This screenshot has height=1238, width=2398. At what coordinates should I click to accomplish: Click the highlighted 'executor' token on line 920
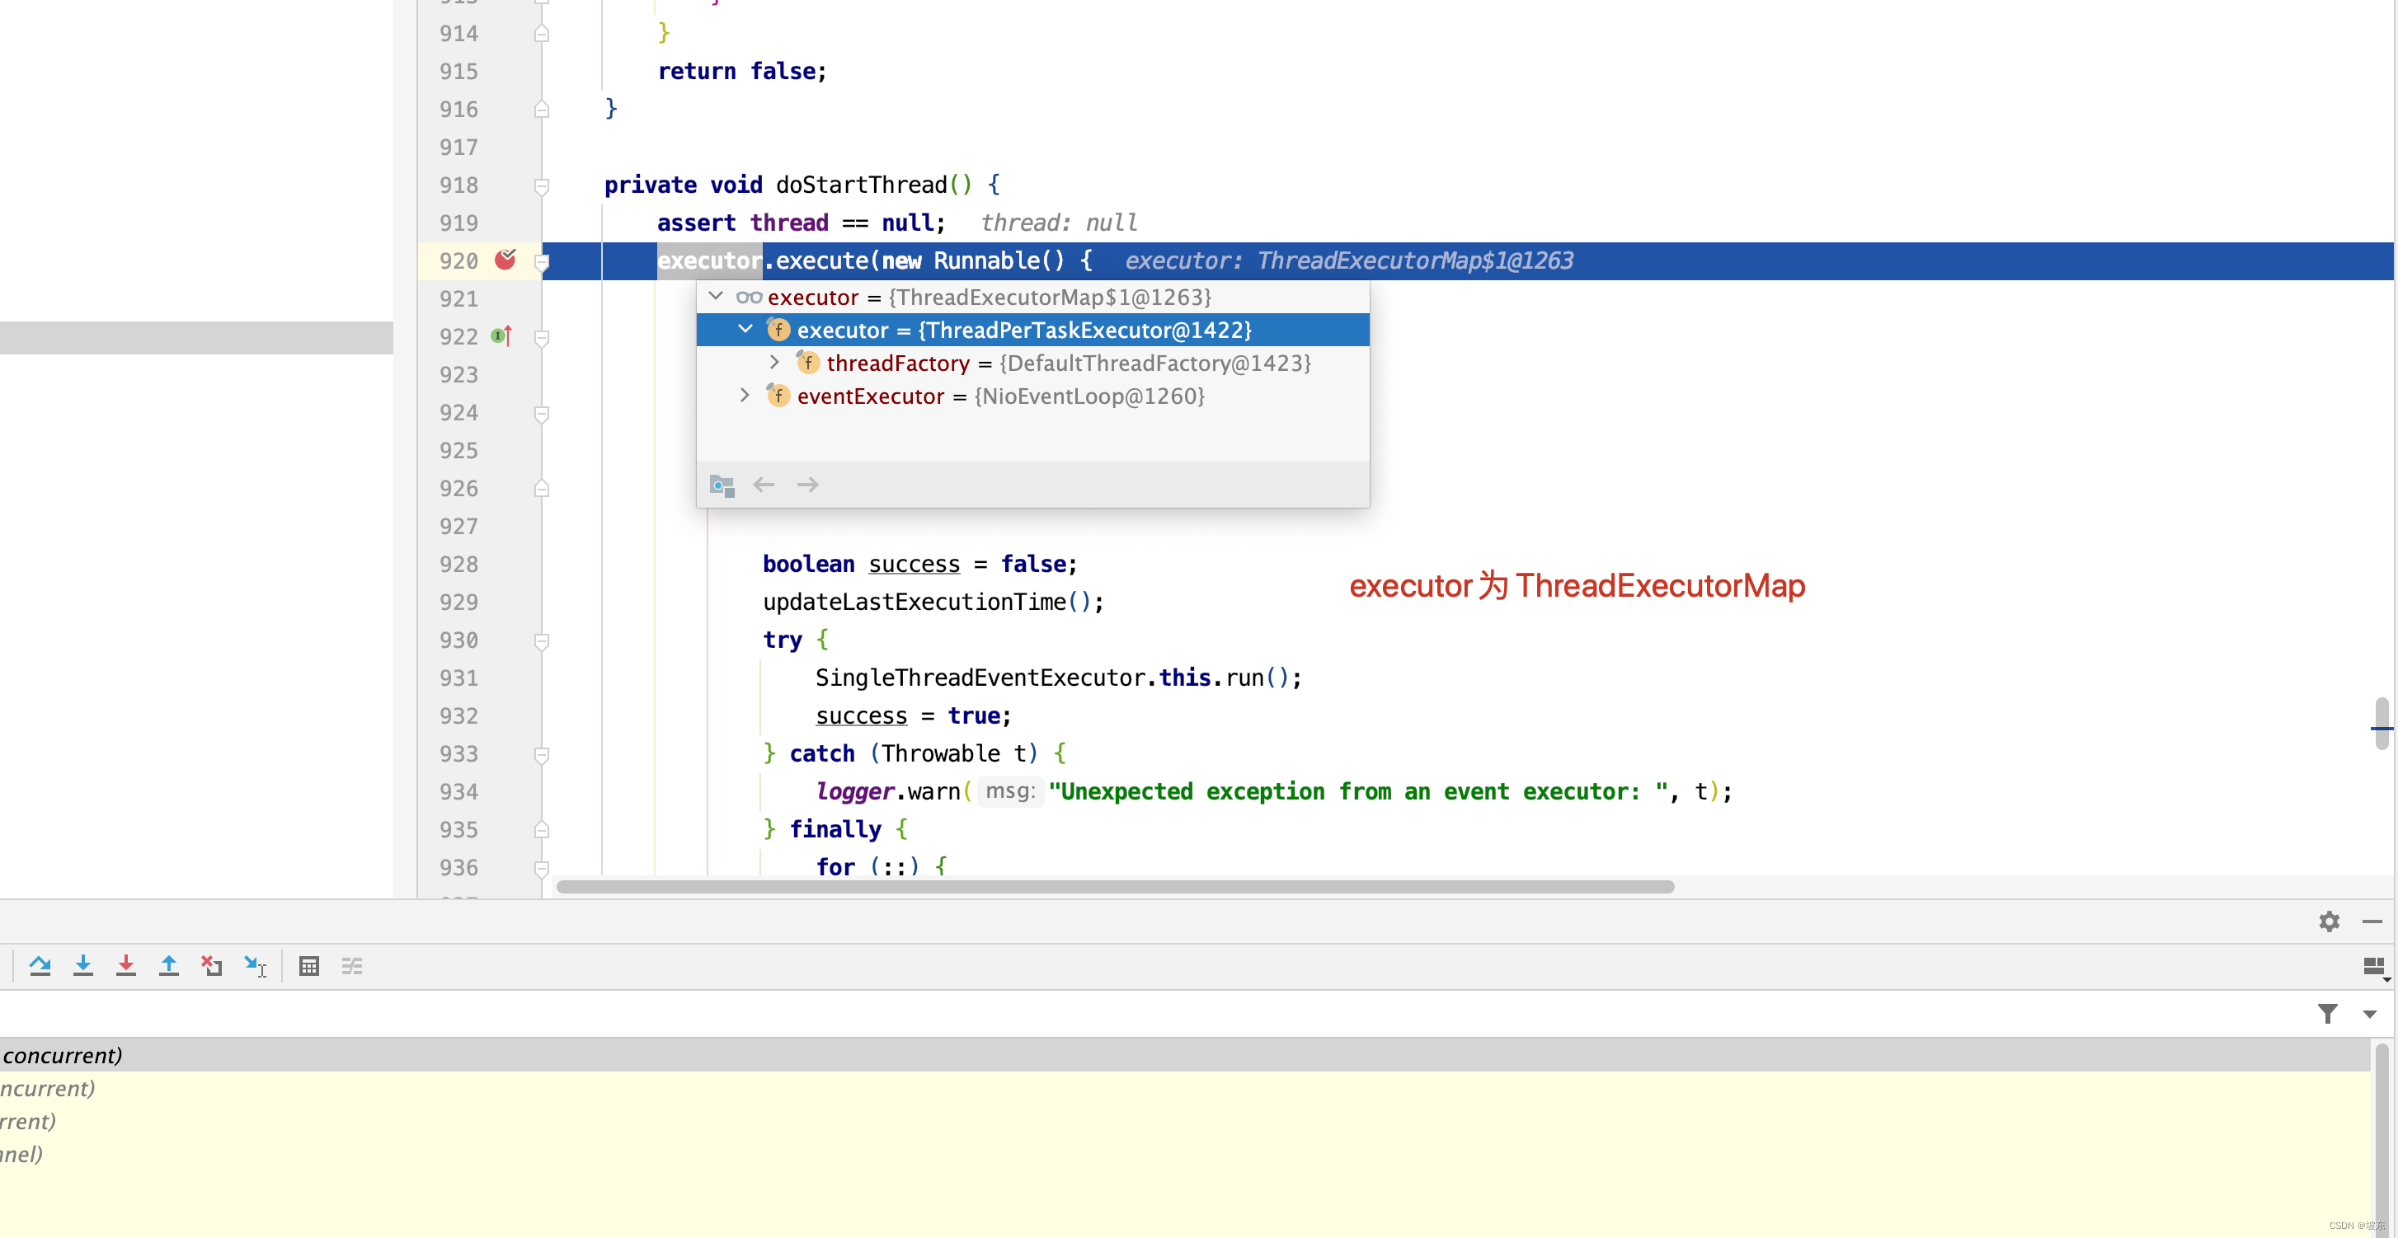(709, 260)
